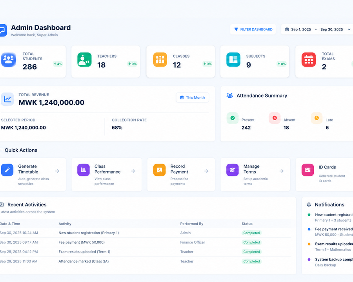The width and height of the screenshot is (353, 282).
Task: Select the Attendance marked (Class 3A) activity
Action: pyautogui.click(x=84, y=261)
